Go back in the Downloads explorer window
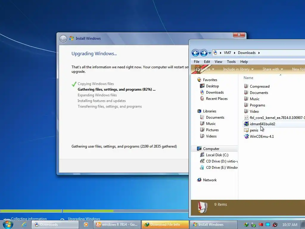 195,53
